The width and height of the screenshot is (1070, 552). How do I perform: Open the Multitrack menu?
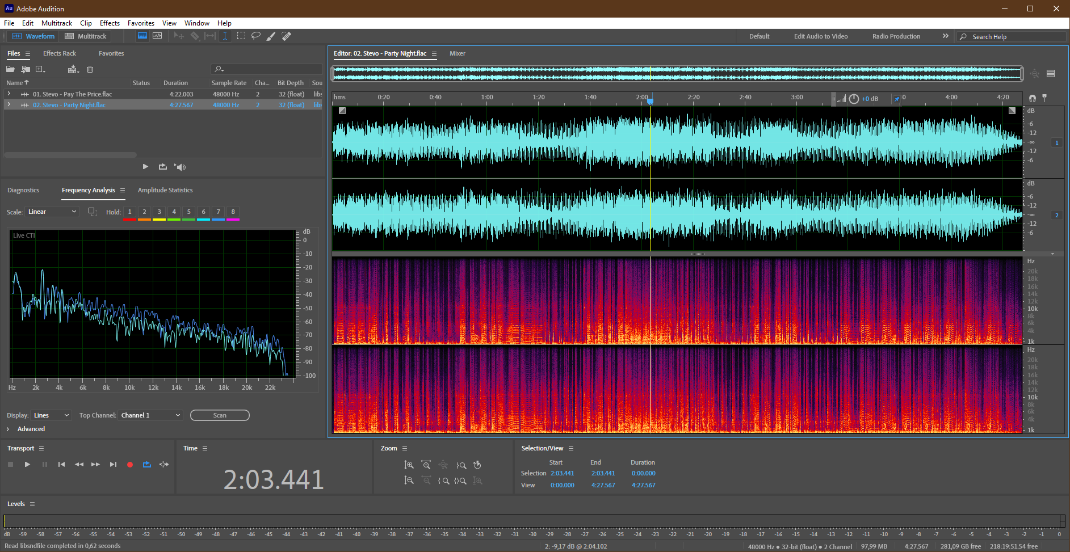click(x=57, y=23)
